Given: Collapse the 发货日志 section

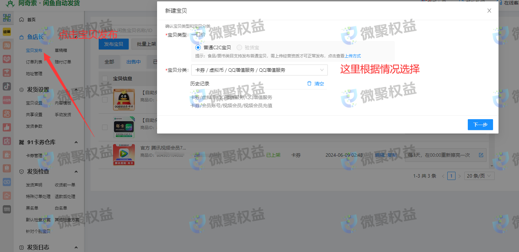Looking at the screenshot, I should pyautogui.click(x=76, y=247).
